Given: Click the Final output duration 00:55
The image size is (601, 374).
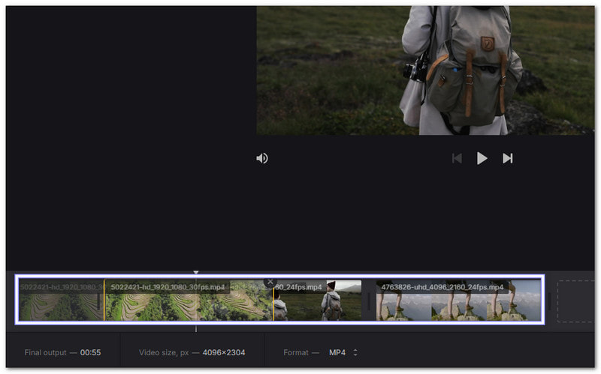Looking at the screenshot, I should tap(91, 352).
